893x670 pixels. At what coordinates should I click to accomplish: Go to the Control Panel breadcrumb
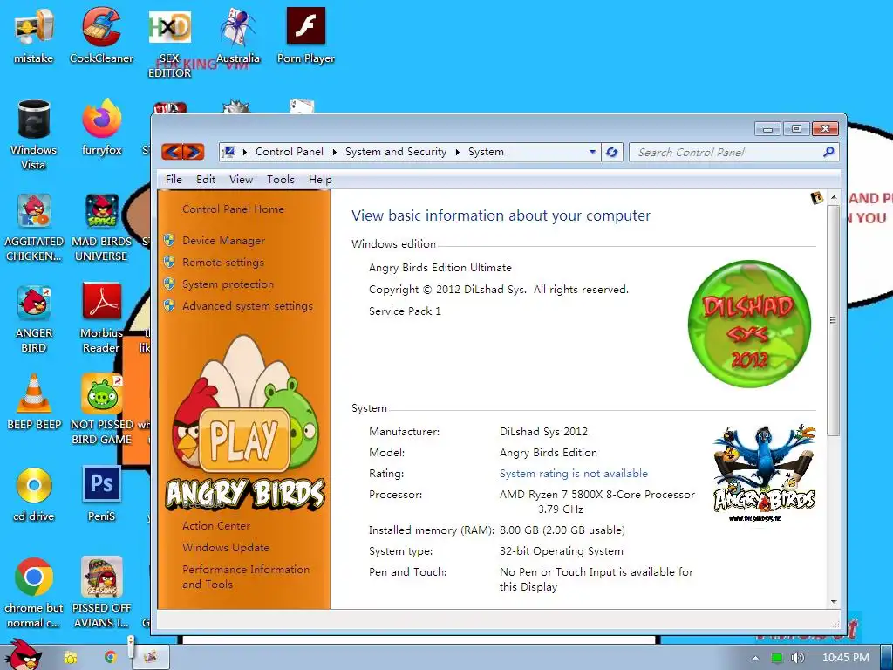click(290, 152)
